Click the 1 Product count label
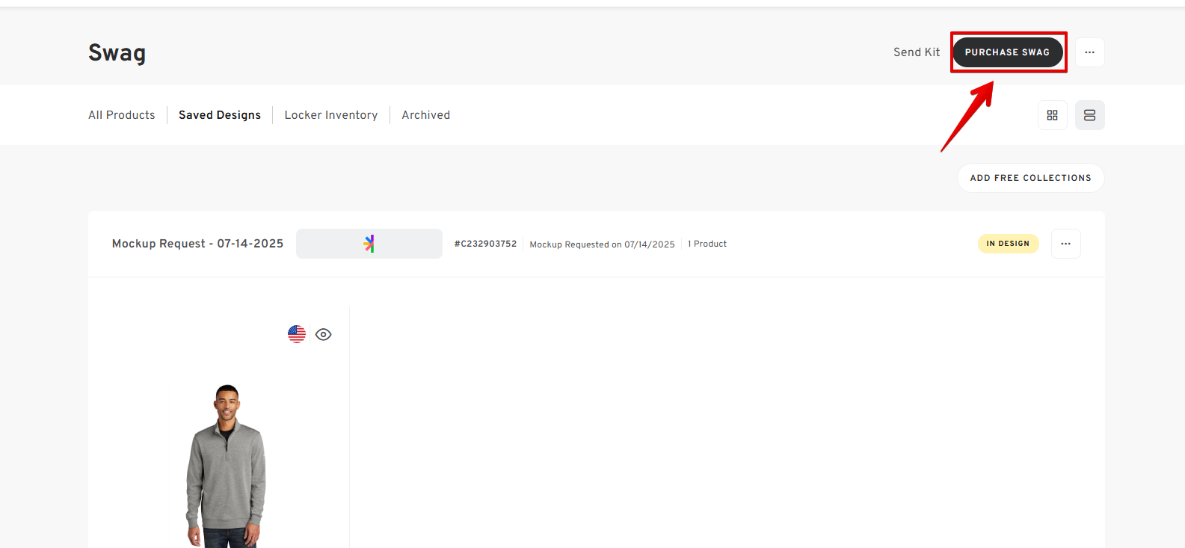1185x548 pixels. pos(707,244)
